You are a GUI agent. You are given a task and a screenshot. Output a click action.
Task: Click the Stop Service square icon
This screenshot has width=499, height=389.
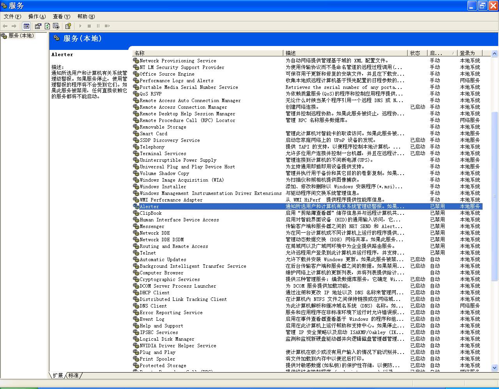[x=89, y=26]
